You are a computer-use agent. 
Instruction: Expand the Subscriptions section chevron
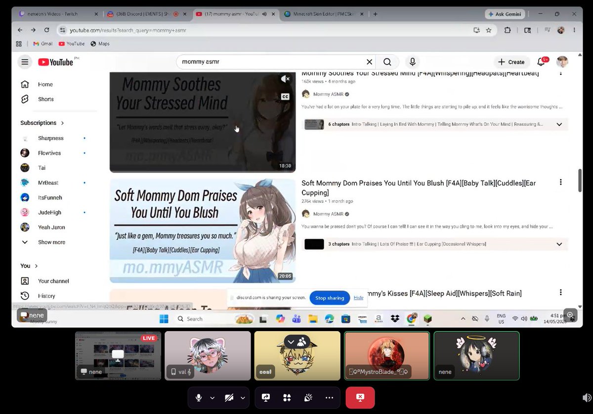coord(63,123)
